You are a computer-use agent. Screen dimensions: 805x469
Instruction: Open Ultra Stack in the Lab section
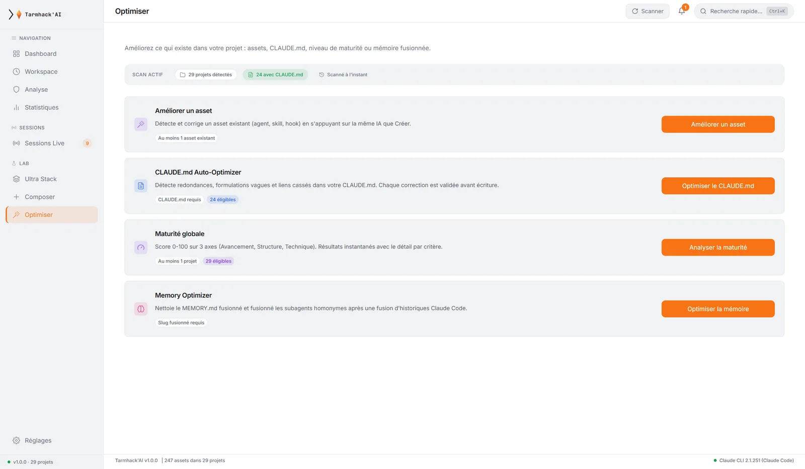52,179
